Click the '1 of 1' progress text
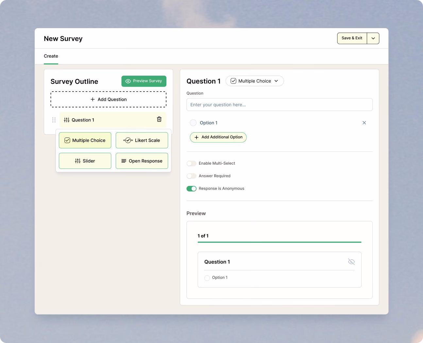This screenshot has width=423, height=343. coord(203,236)
